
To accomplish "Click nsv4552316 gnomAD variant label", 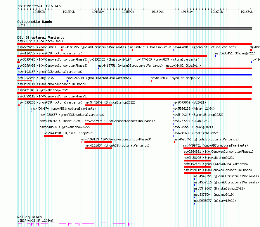I will tap(226, 182).
